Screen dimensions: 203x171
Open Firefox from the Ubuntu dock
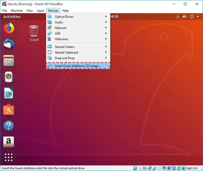click(x=9, y=28)
